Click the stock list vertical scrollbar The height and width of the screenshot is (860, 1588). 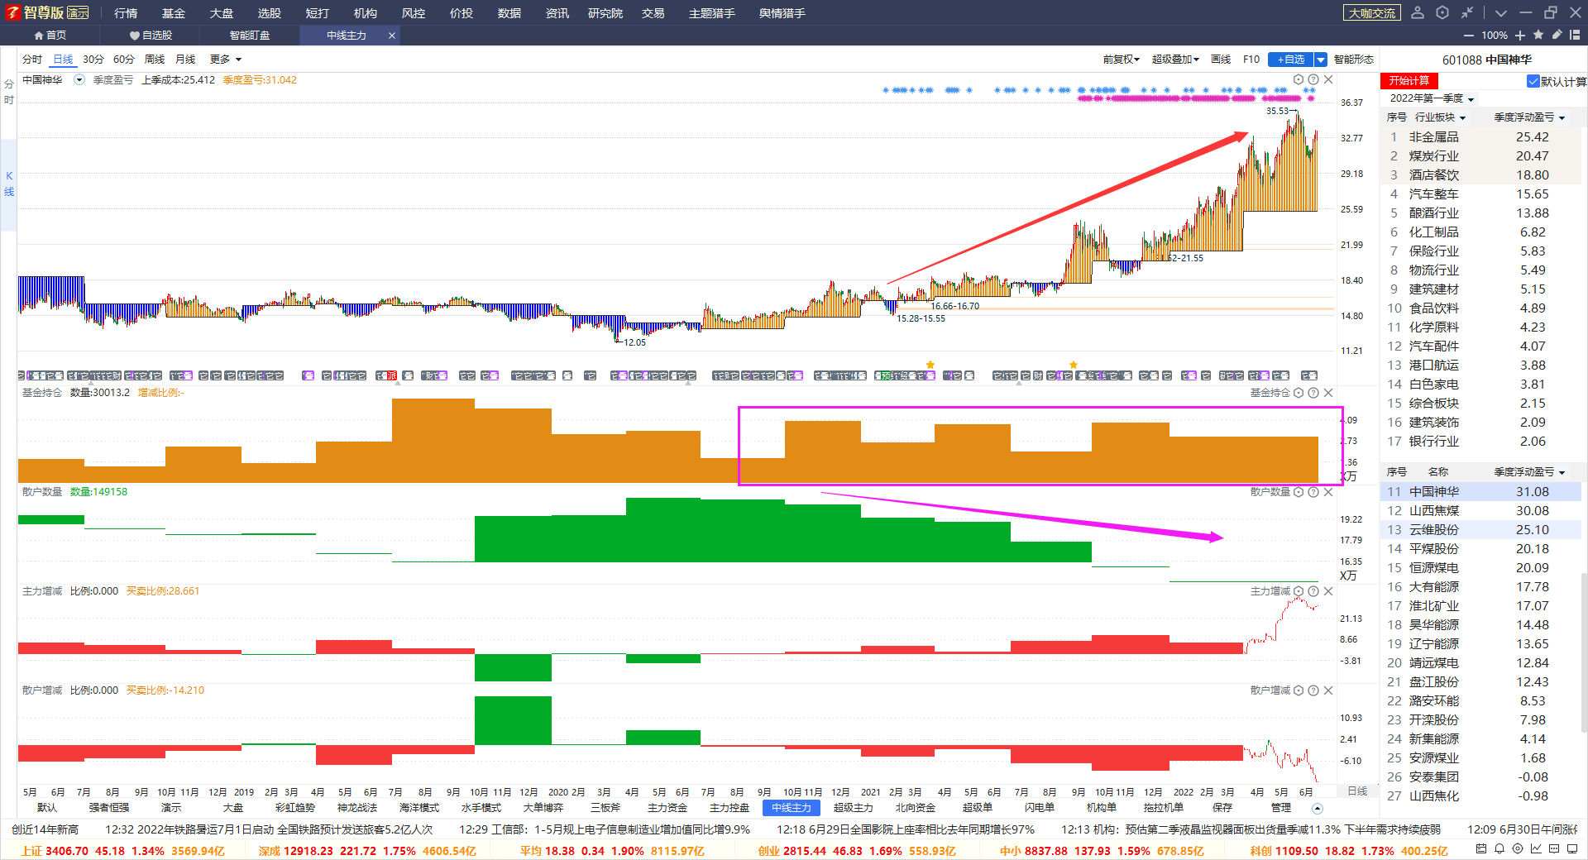pyautogui.click(x=1584, y=653)
